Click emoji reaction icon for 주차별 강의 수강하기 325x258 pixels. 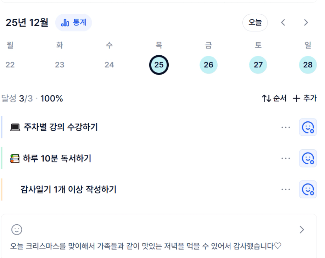coord(308,127)
